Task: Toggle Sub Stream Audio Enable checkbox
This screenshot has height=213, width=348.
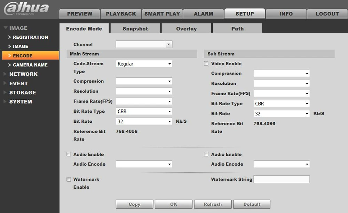Action: pos(206,154)
